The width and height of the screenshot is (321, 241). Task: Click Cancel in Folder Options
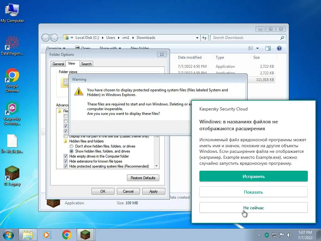128,191
